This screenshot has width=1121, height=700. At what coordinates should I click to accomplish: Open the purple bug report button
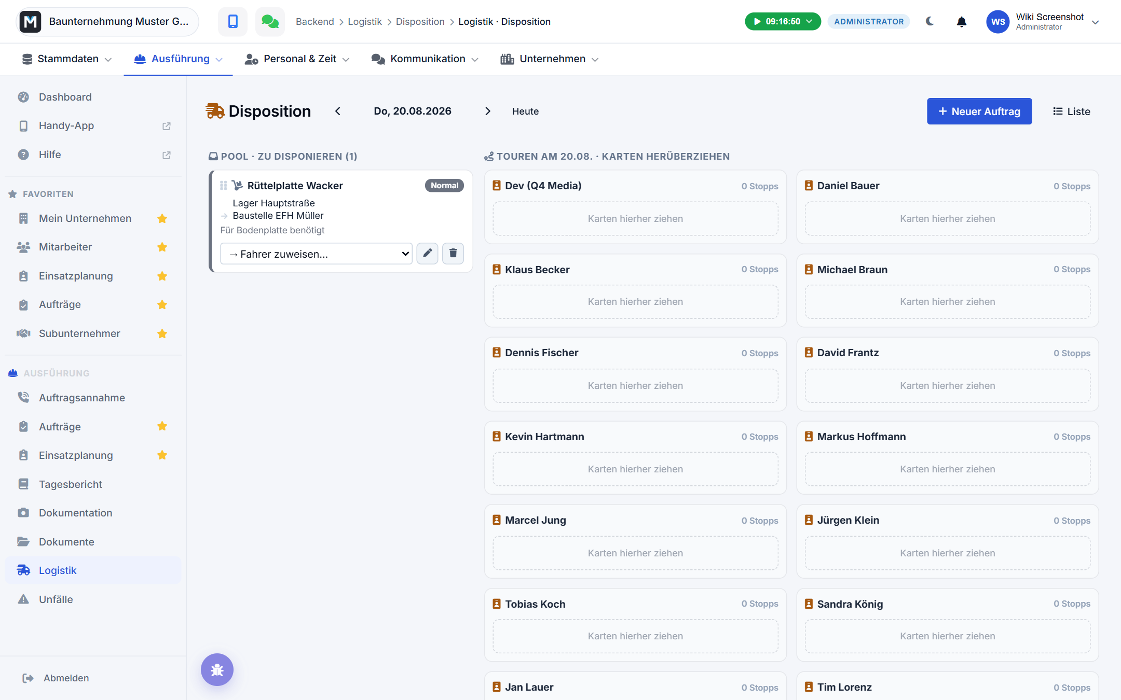tap(217, 669)
